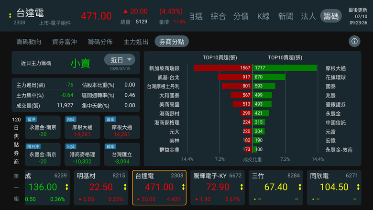Viewport: 373px width, 210px height.
Task: Select the 籌碼 tab
Action: click(331, 16)
